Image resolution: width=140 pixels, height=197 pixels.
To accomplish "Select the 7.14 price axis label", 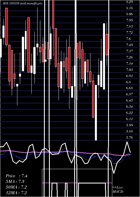I will (x=129, y=64).
